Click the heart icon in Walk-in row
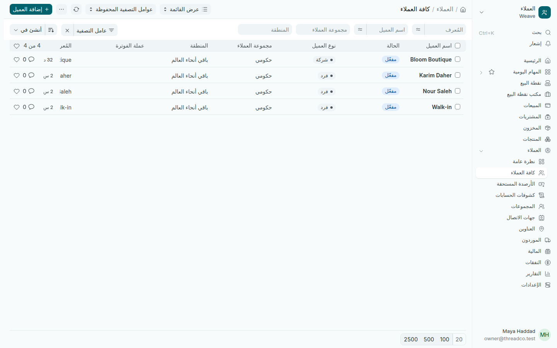This screenshot has height=348, width=557. tap(17, 107)
